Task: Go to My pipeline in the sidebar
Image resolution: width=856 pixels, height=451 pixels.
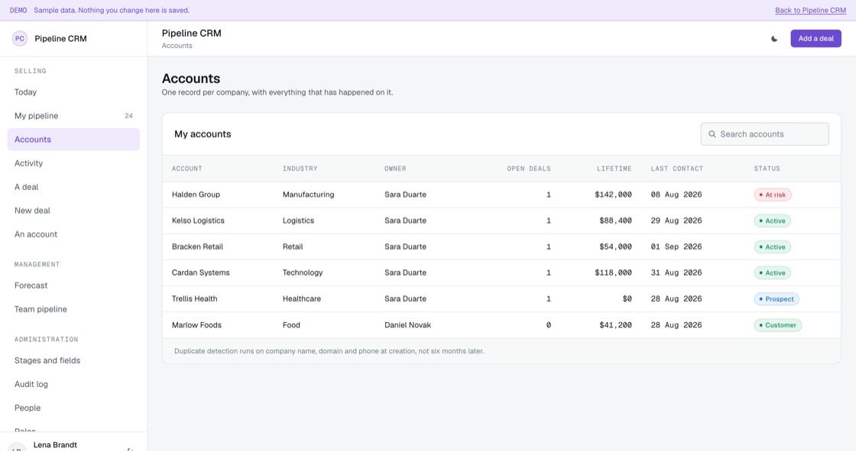Action: [73, 116]
